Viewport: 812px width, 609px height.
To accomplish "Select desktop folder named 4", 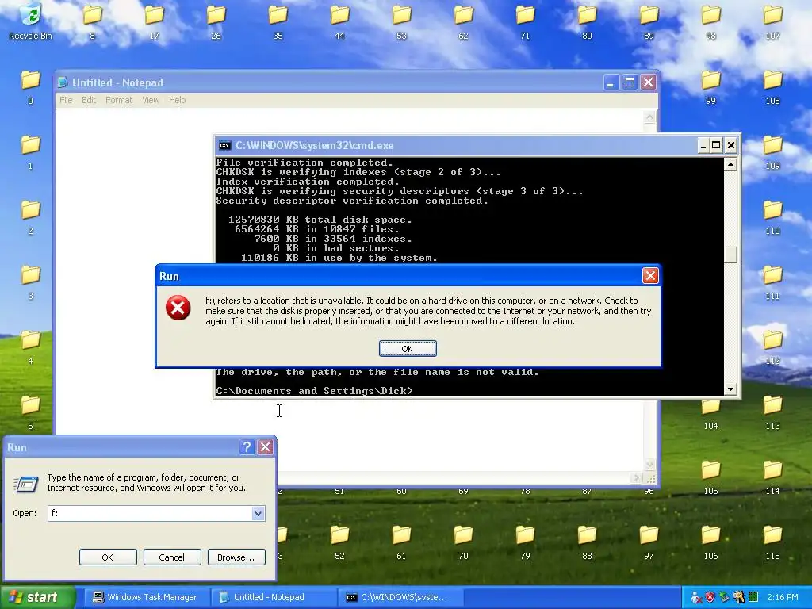I will (x=31, y=347).
